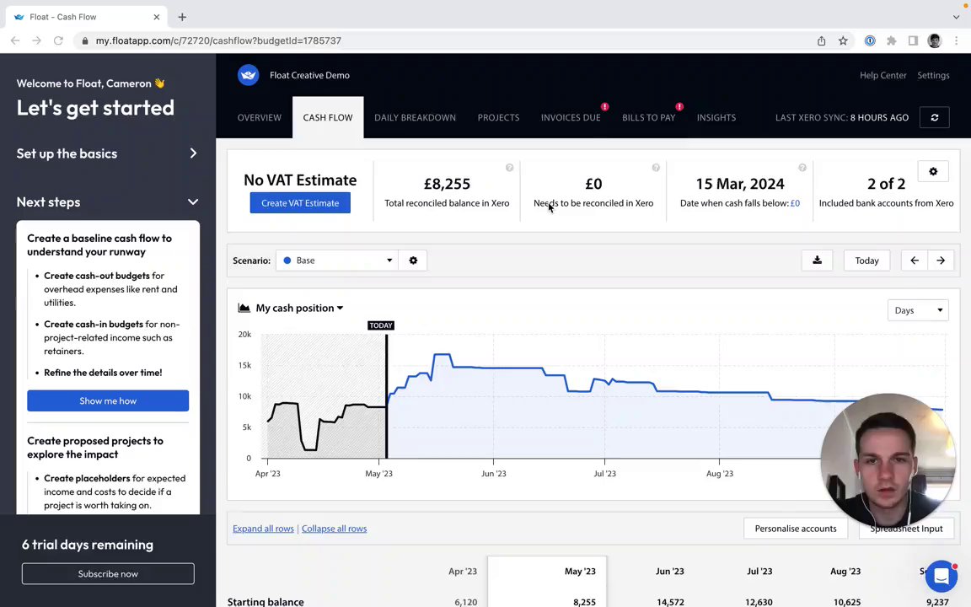Switch to the Overview tab
The height and width of the screenshot is (607, 971).
coord(260,118)
